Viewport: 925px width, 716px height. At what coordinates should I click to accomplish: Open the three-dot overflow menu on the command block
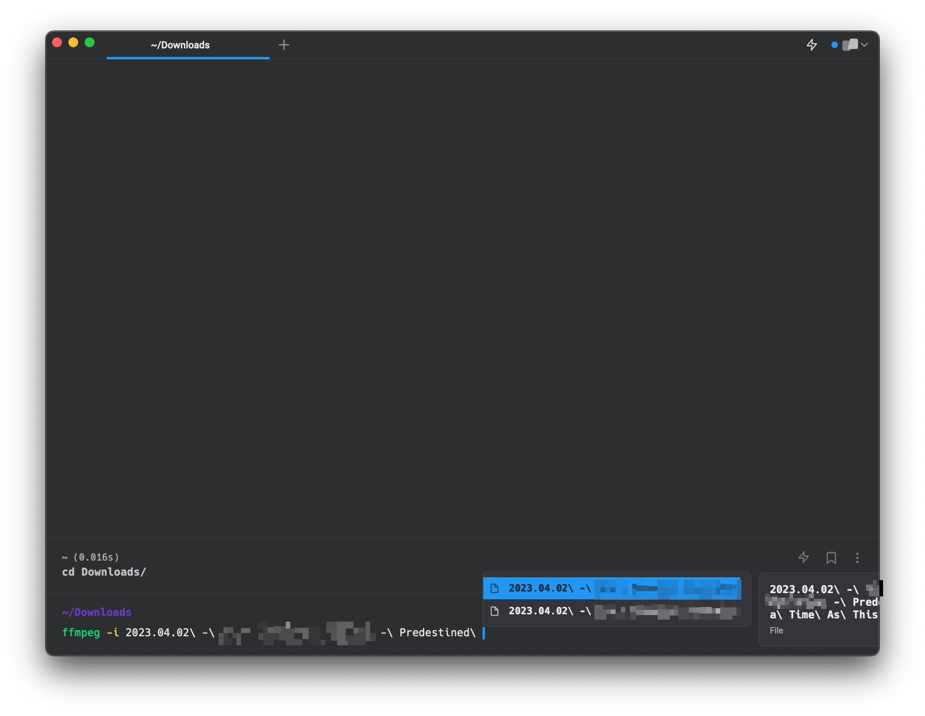click(x=857, y=558)
